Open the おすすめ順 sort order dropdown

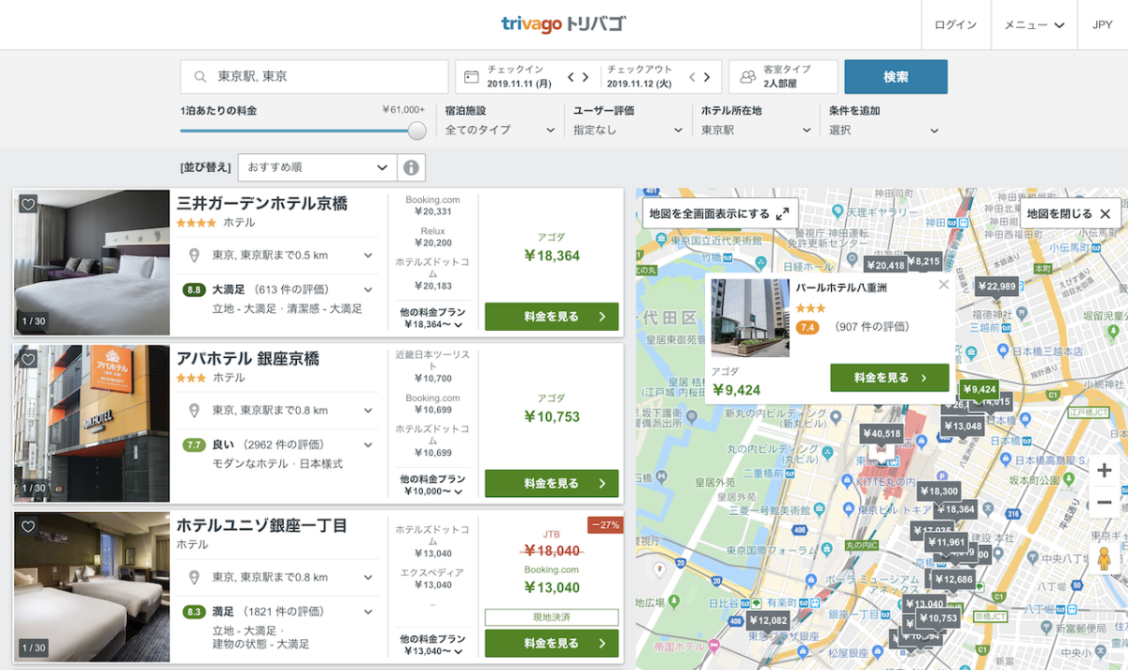tap(317, 167)
